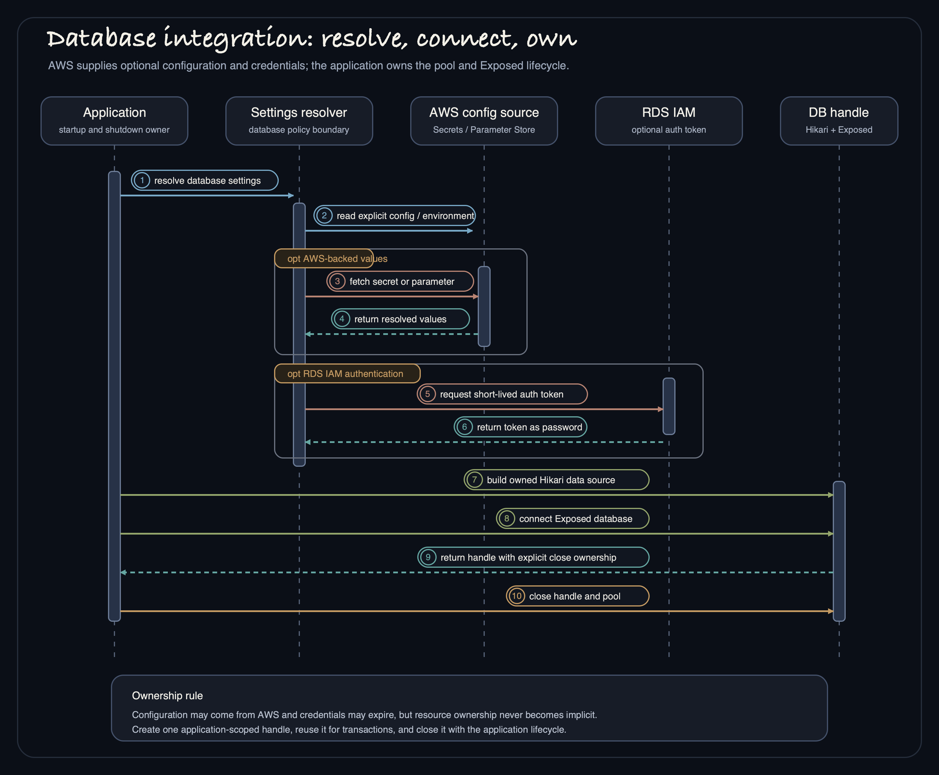
Task: Click step 6 numbered circle
Action: pyautogui.click(x=465, y=427)
